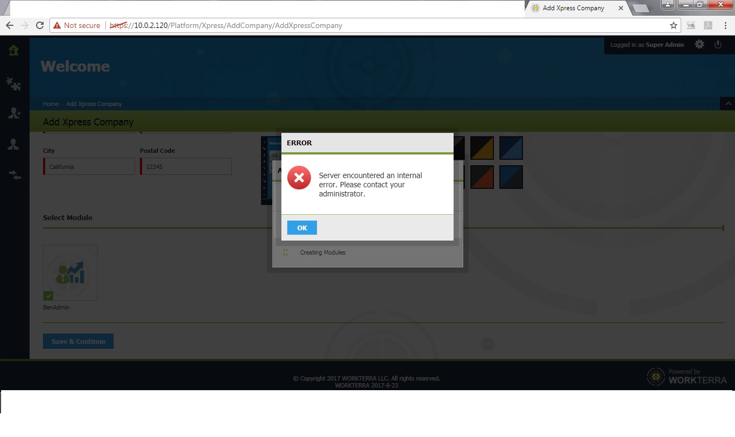Click the PDF extension icon

pyautogui.click(x=708, y=25)
